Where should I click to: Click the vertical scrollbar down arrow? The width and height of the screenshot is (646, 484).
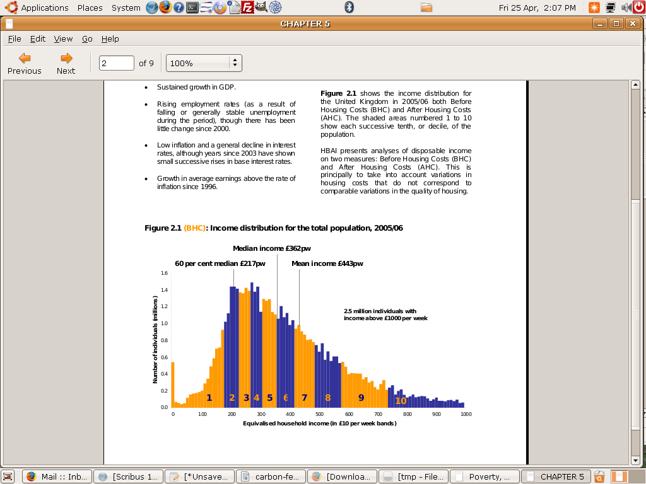pos(635,461)
